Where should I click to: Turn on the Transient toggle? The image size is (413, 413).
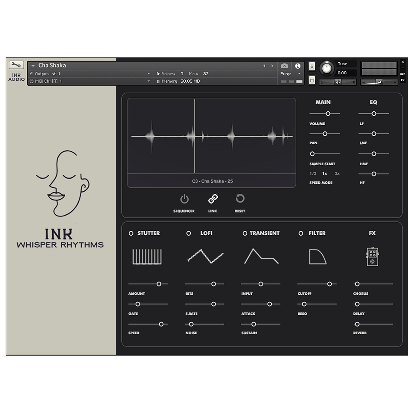(245, 233)
